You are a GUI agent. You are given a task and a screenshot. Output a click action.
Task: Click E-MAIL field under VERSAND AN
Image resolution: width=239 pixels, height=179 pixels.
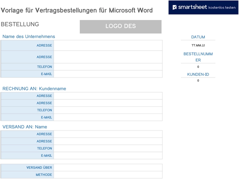108,155
